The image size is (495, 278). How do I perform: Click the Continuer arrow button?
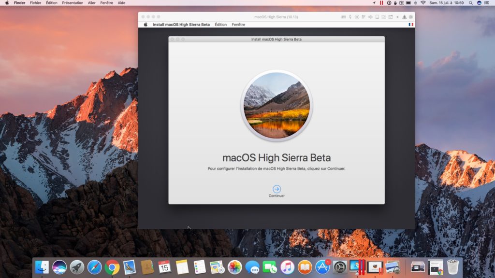(277, 189)
